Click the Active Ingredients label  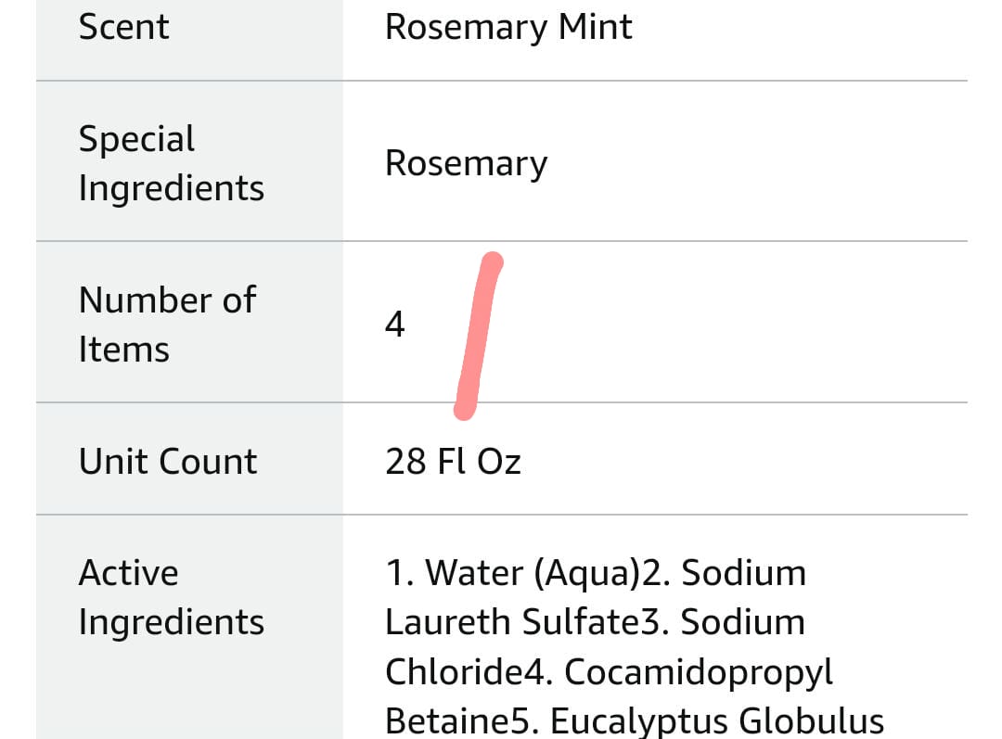pos(172,597)
